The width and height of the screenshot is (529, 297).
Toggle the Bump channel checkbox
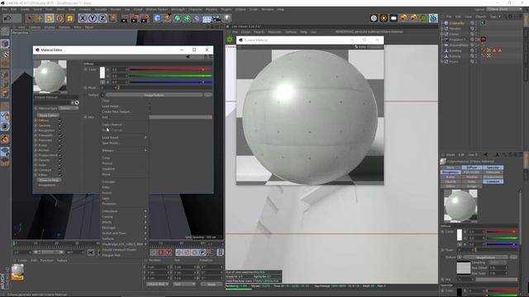point(60,145)
